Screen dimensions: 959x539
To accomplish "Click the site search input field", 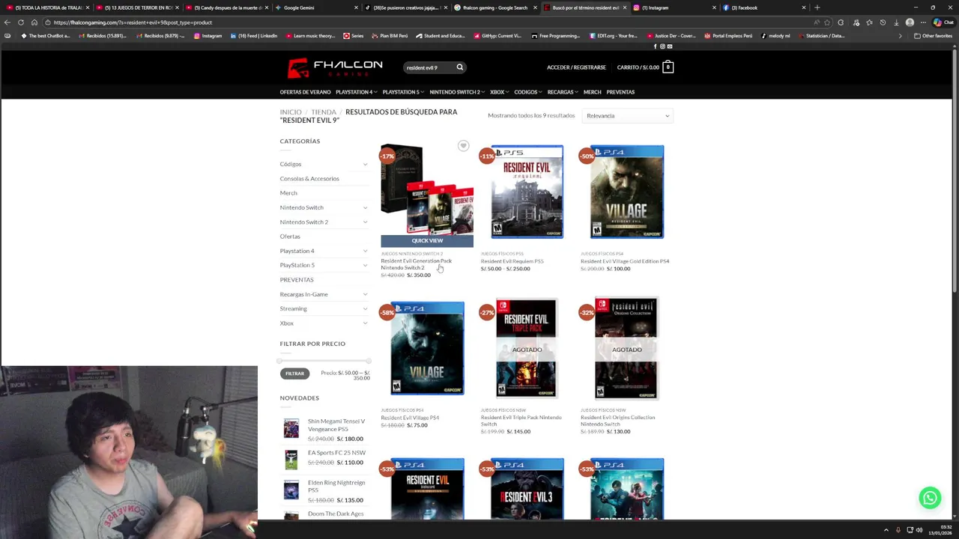I will coord(428,67).
